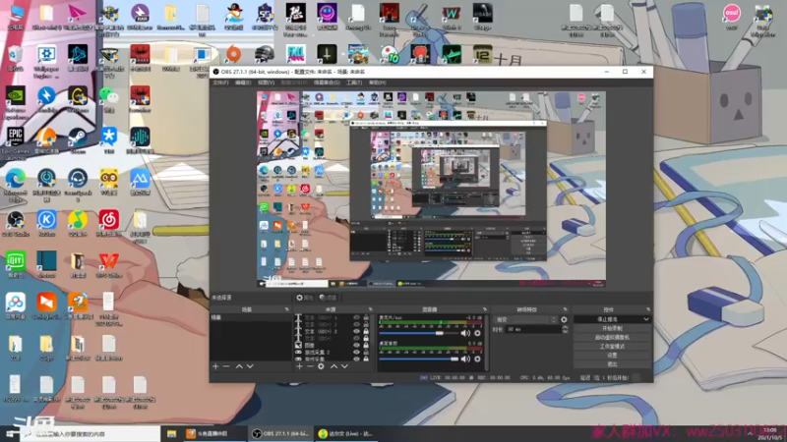The image size is (787, 442).
Task: Remove the selected source with minus icon
Action: pos(310,366)
